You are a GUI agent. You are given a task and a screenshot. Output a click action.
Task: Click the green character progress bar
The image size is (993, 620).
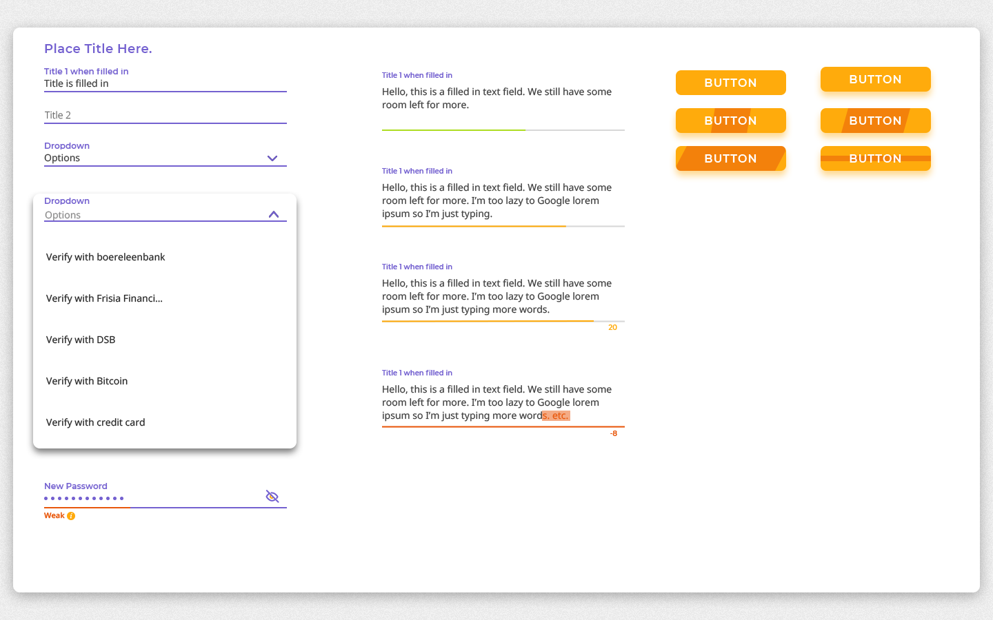[x=454, y=130]
